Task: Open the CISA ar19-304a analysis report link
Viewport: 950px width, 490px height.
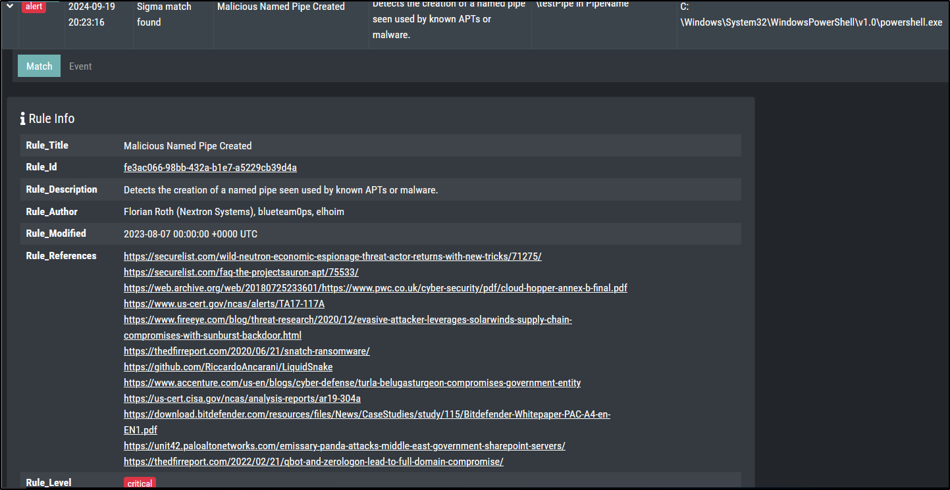Action: point(242,398)
